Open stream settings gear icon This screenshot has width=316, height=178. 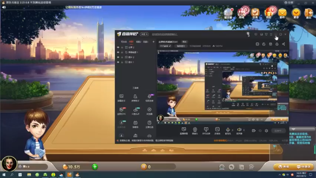pyautogui.click(x=266, y=131)
